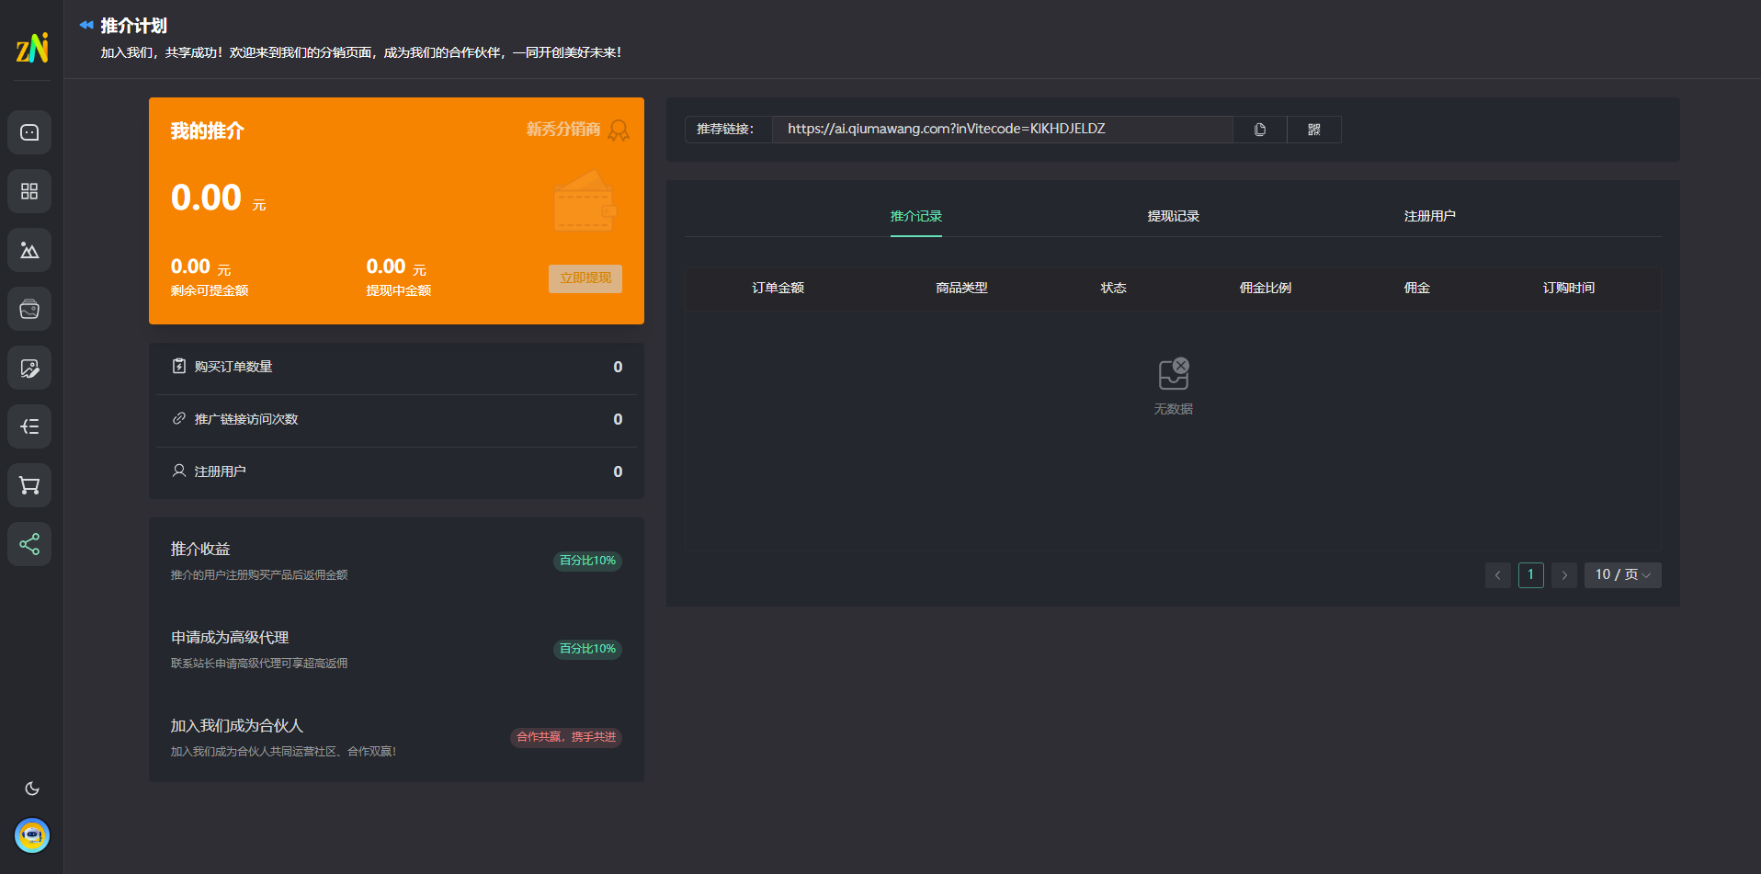Open the share/referral icon in the sidebar
Viewport: 1761px width, 874px height.
tap(29, 544)
